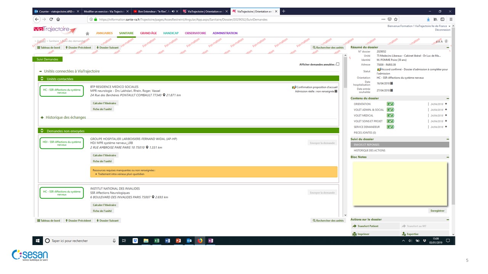Click the home icon in ViaTrajectoire navigation
Image resolution: width=488 pixels, height=274 pixels.
(x=87, y=33)
